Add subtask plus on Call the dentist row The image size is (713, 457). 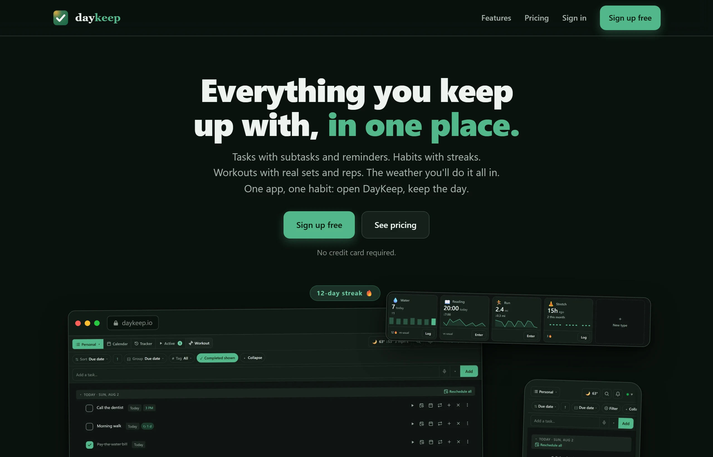[449, 405]
